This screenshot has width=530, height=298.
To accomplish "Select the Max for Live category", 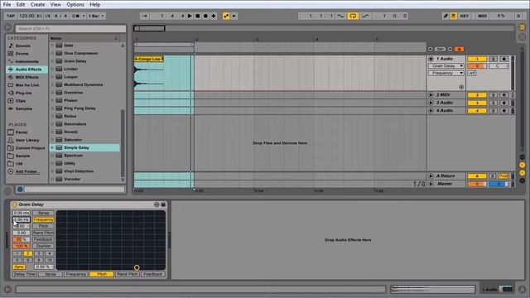I will (27, 85).
